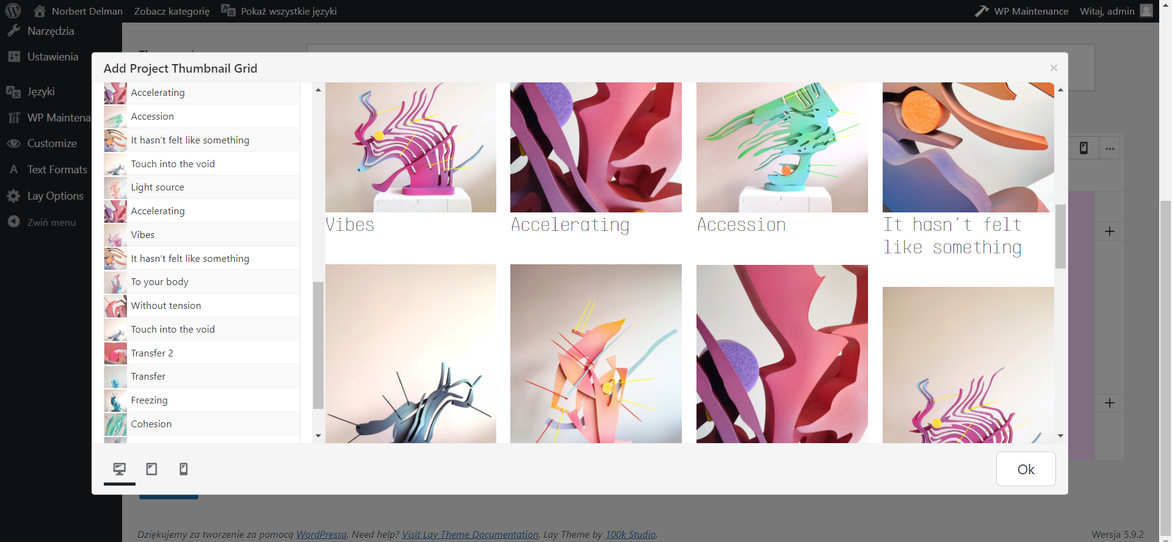Viewport: 1172px width, 542px height.
Task: Click the WordPress logo icon
Action: 13,11
